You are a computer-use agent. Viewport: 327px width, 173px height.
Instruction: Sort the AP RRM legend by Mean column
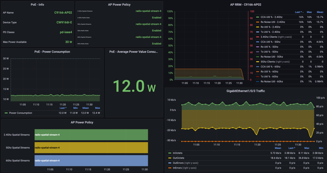pyautogui.click(x=319, y=12)
